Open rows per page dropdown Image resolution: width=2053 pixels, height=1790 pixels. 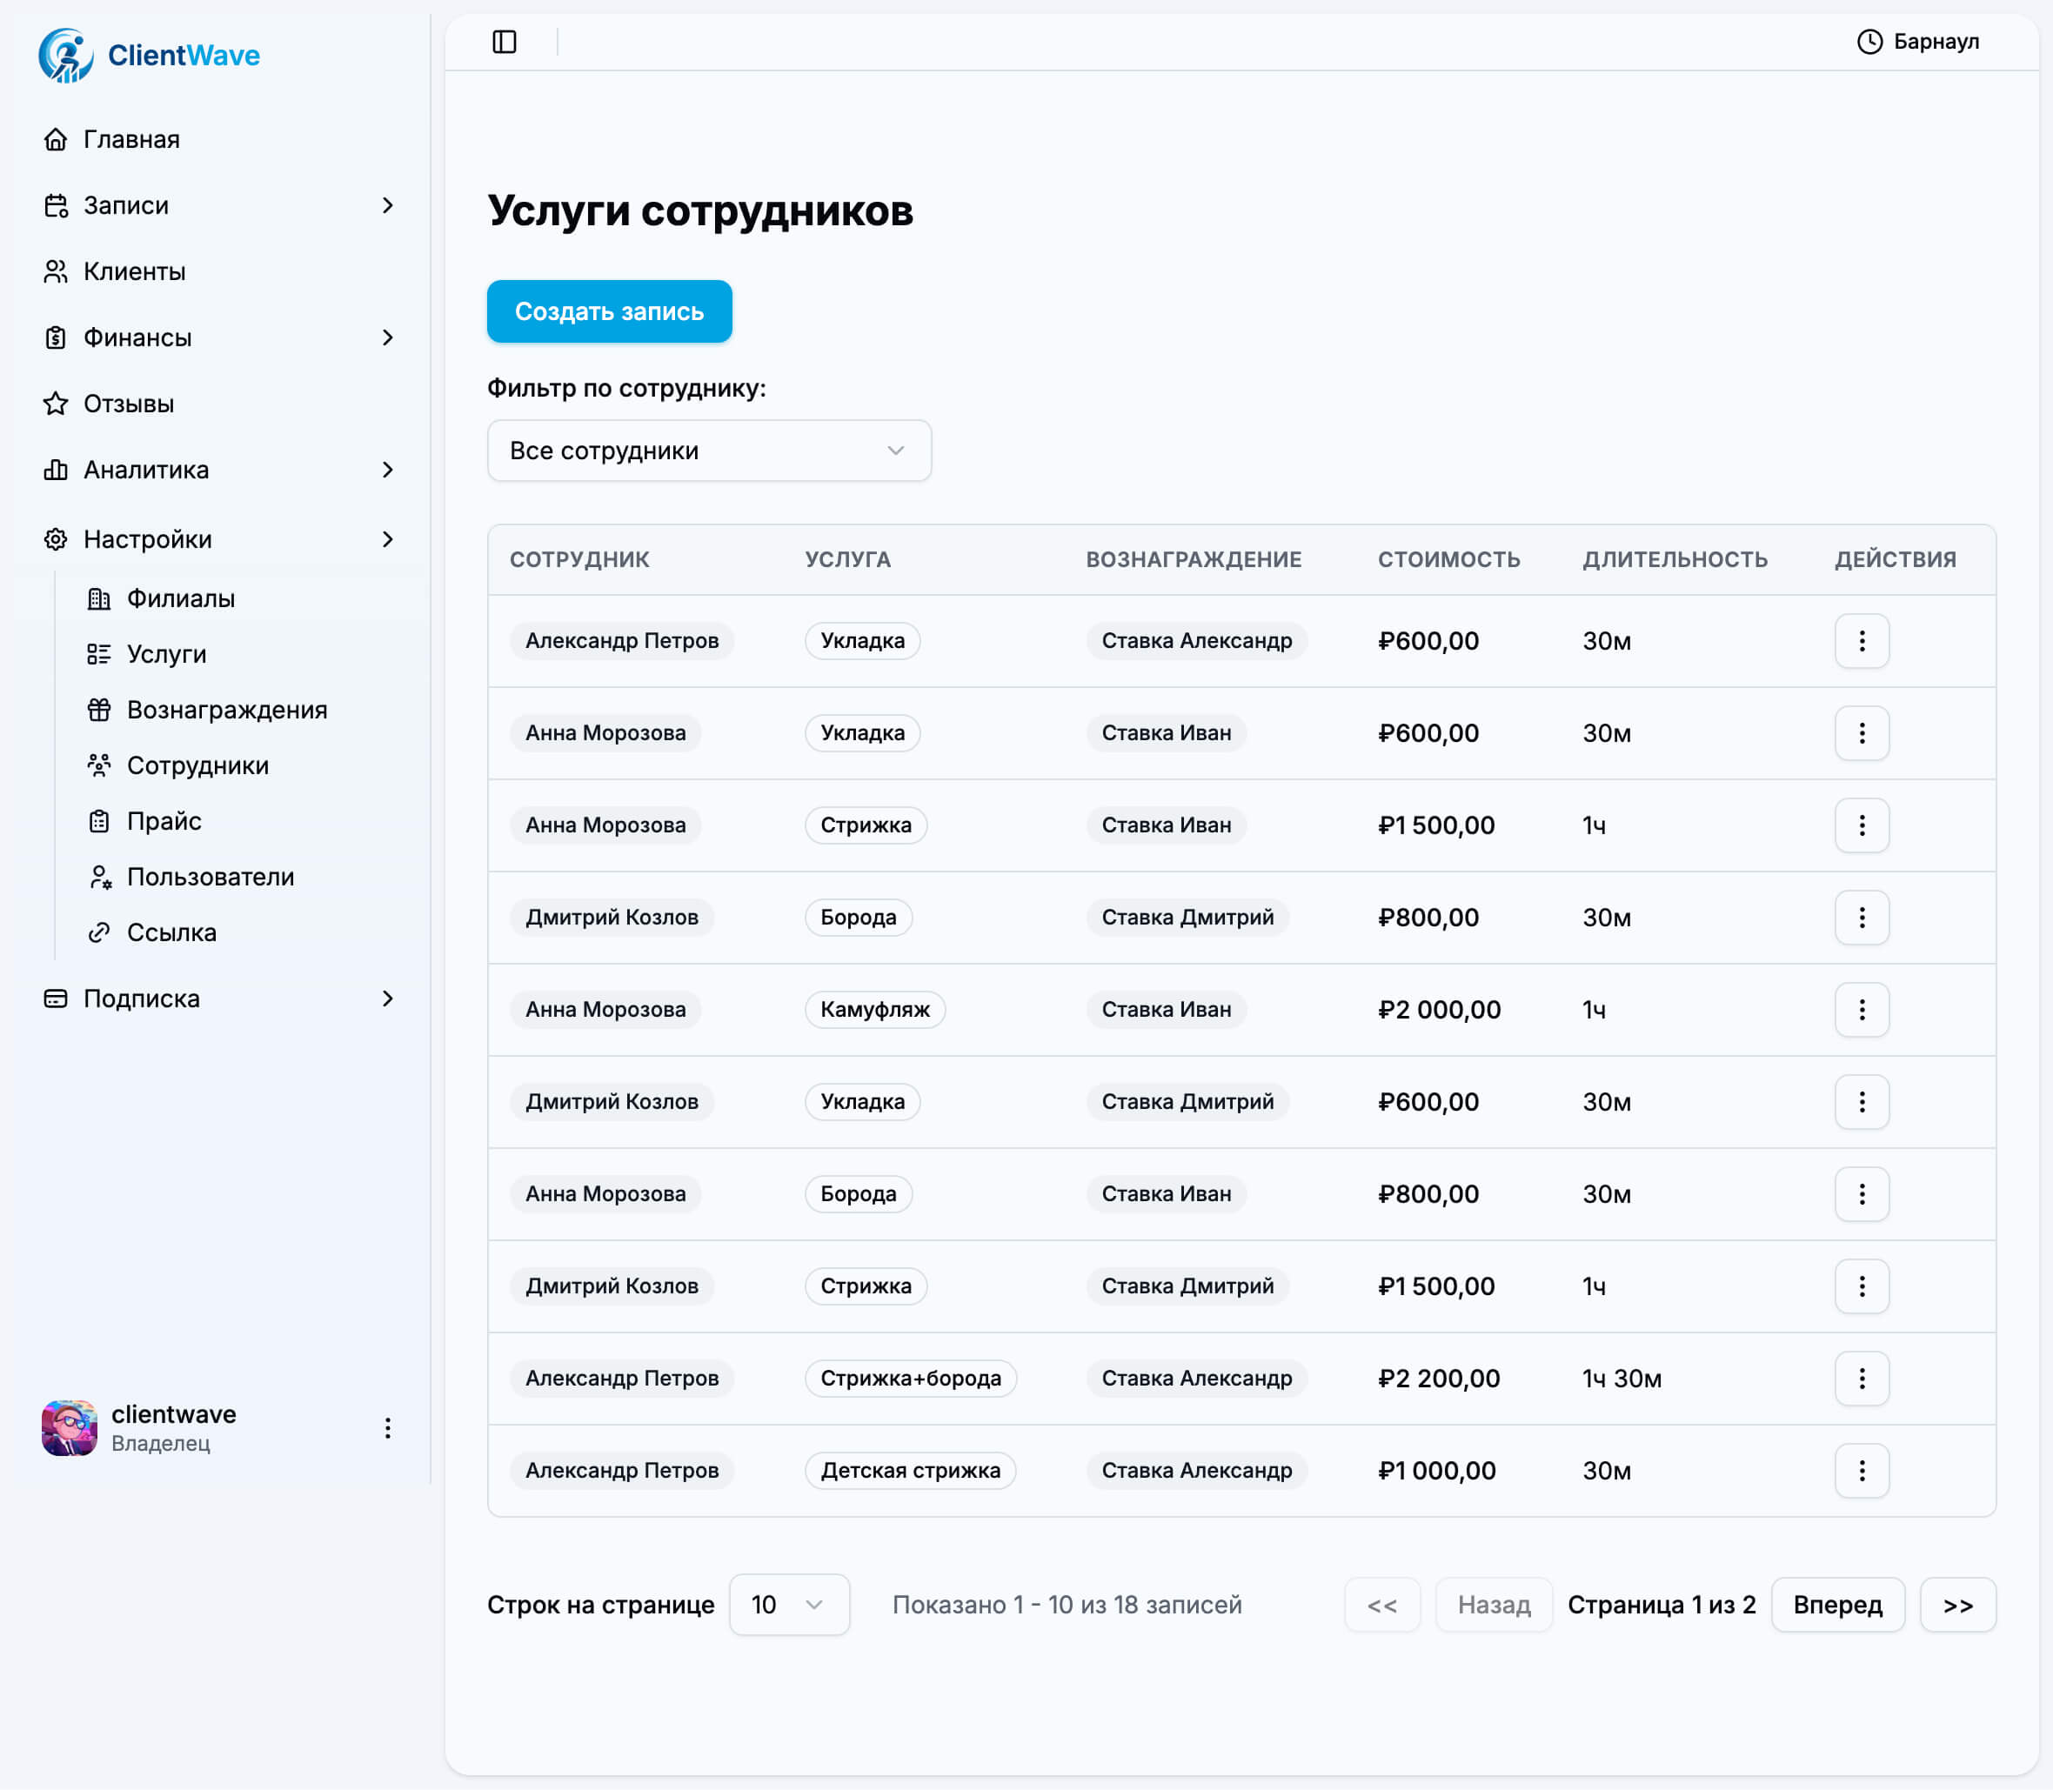[x=788, y=1604]
